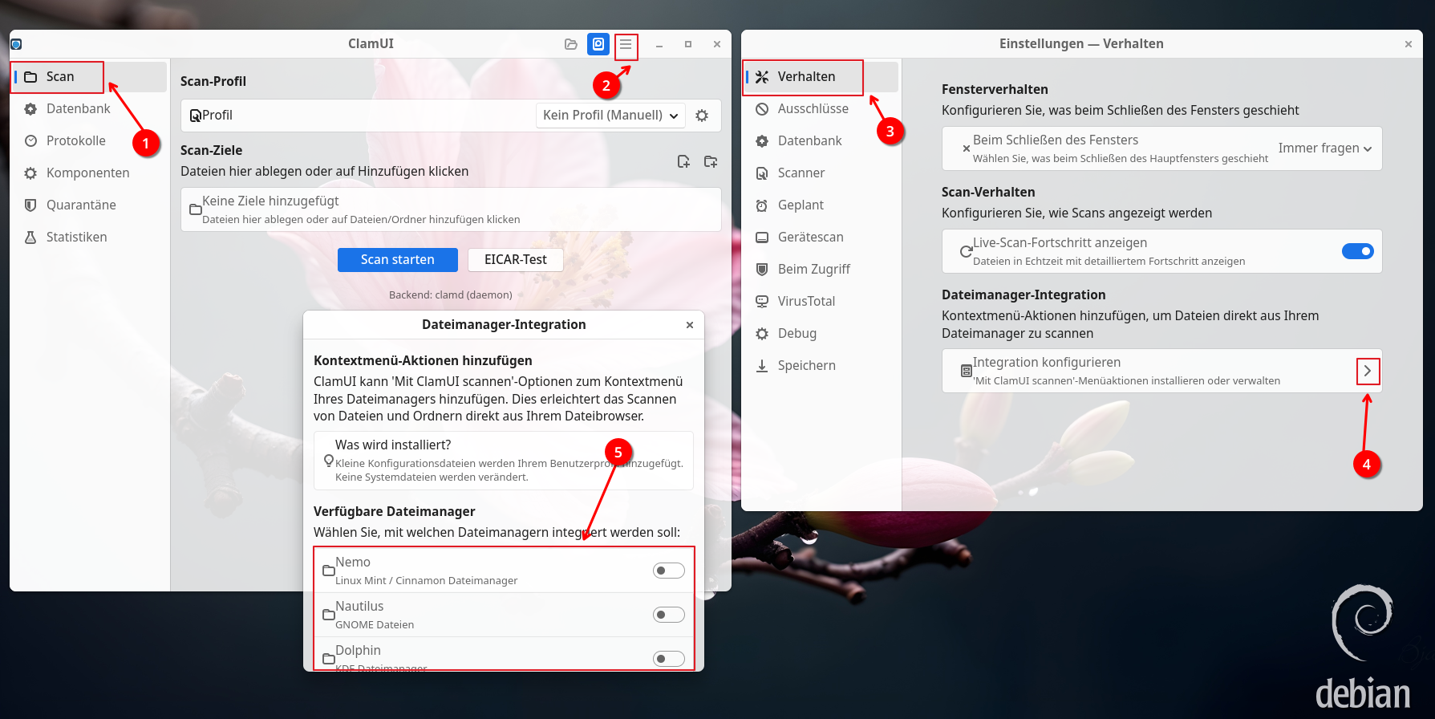Open Integration konfigurieren via chevron arrow
1435x719 pixels.
(x=1368, y=372)
